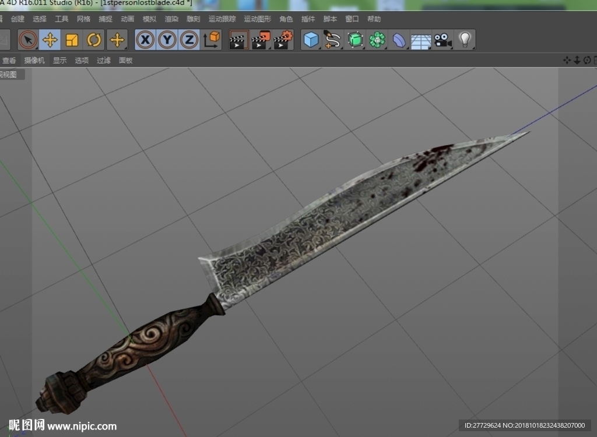This screenshot has height=437, width=597.
Task: Activate the Rotate tool
Action: [x=94, y=40]
